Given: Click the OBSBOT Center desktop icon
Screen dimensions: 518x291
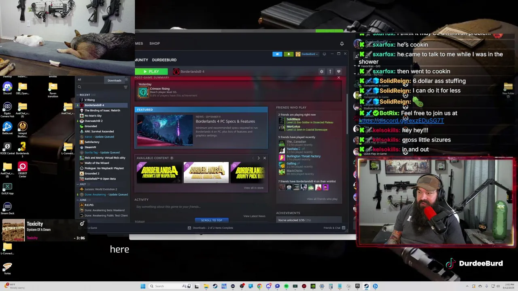Looking at the screenshot, I should click(23, 169).
